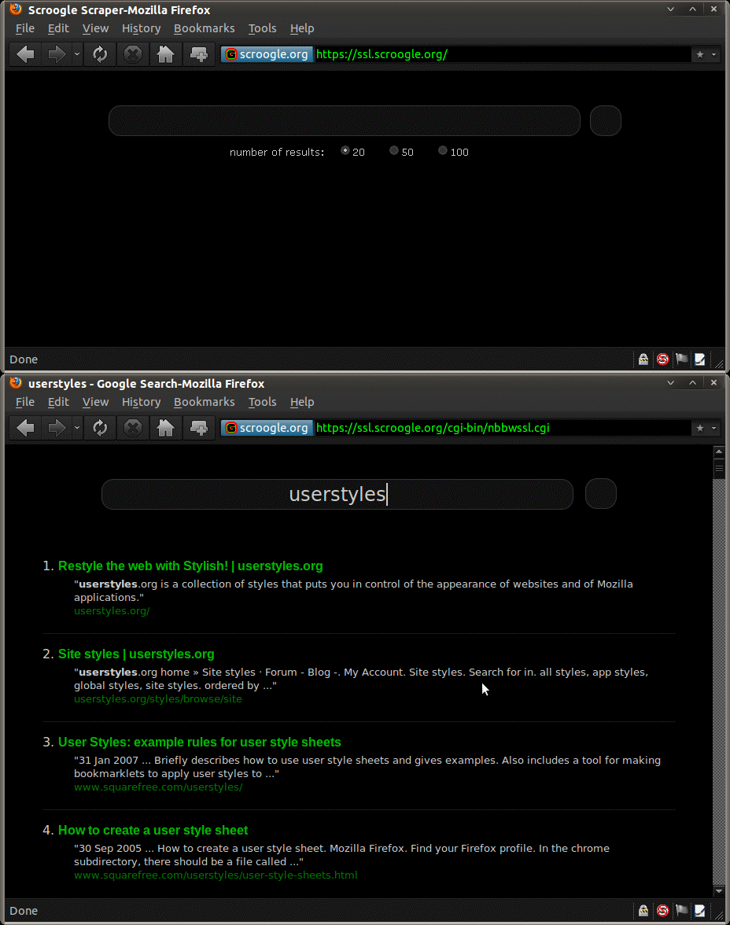Click lock icon in bottom window status bar
730x925 pixels.
tap(643, 911)
